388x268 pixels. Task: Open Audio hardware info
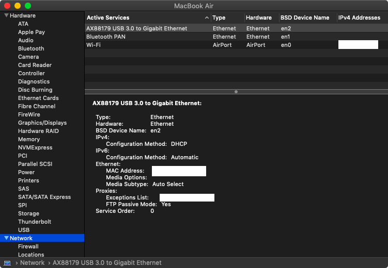pos(25,40)
